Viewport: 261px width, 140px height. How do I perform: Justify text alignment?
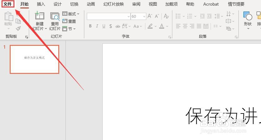[199, 26]
